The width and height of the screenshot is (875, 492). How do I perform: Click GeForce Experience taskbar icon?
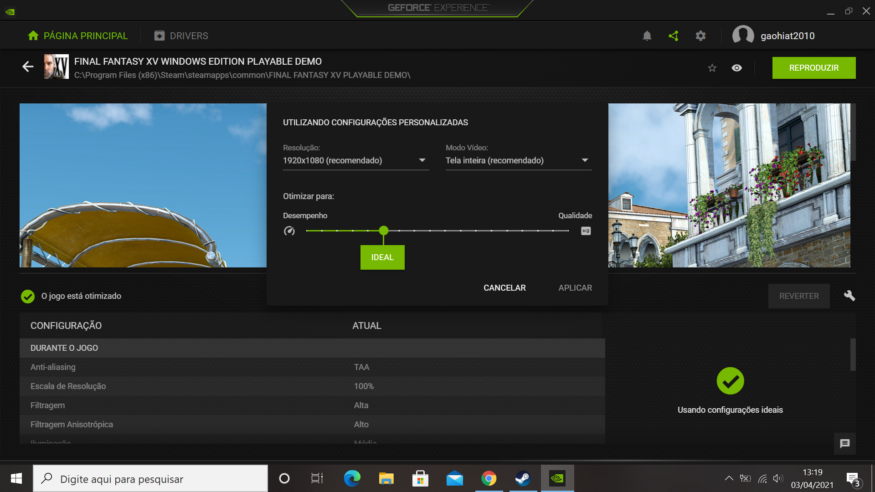pyautogui.click(x=557, y=478)
